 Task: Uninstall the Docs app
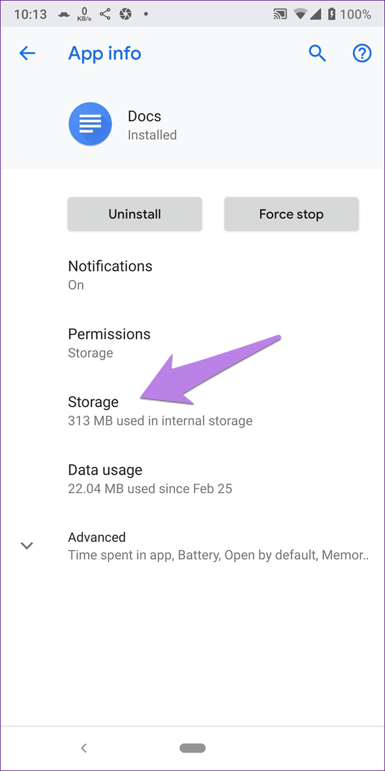tap(135, 214)
